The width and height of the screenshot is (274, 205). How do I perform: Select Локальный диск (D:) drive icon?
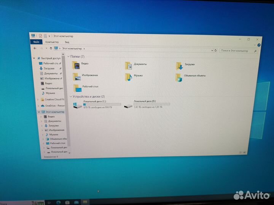(x=128, y=106)
